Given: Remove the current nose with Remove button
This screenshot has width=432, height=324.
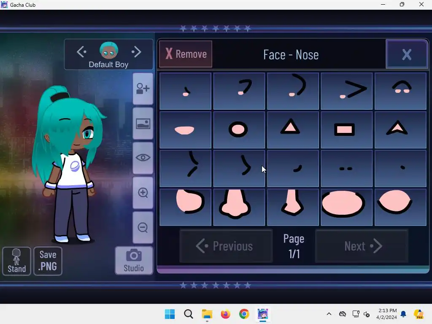Looking at the screenshot, I should (186, 54).
